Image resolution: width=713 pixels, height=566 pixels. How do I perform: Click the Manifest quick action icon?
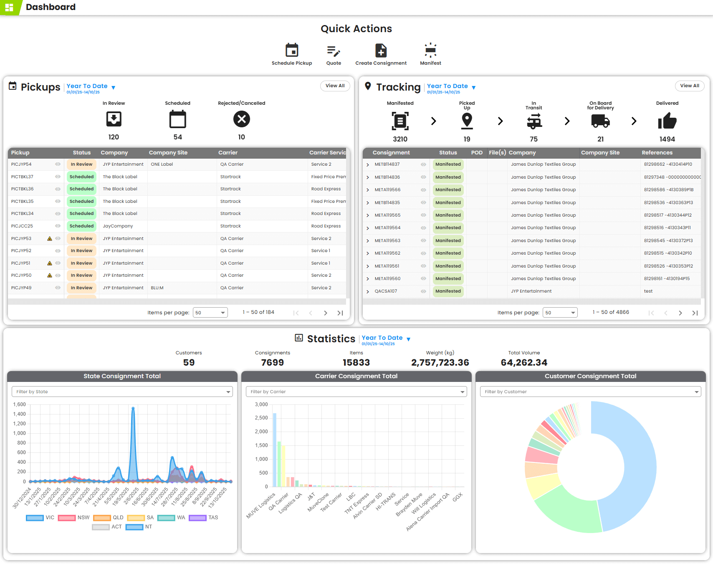pyautogui.click(x=430, y=51)
